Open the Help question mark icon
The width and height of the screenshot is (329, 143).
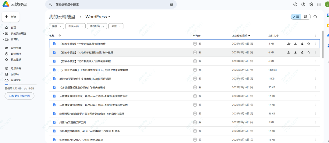pyautogui.click(x=303, y=4)
